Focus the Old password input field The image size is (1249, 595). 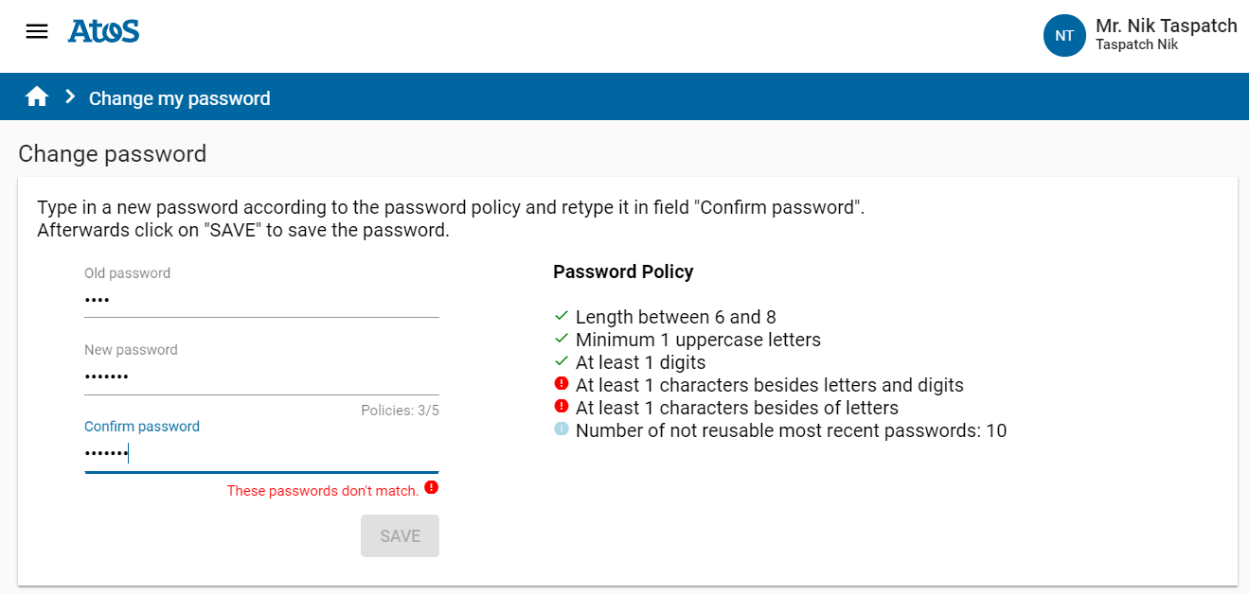[260, 299]
